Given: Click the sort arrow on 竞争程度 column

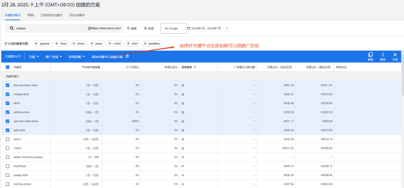Looking at the screenshot, I should click(x=195, y=67).
